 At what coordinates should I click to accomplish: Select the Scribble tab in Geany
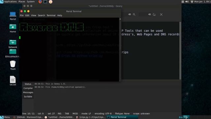pyautogui.click(x=28, y=97)
